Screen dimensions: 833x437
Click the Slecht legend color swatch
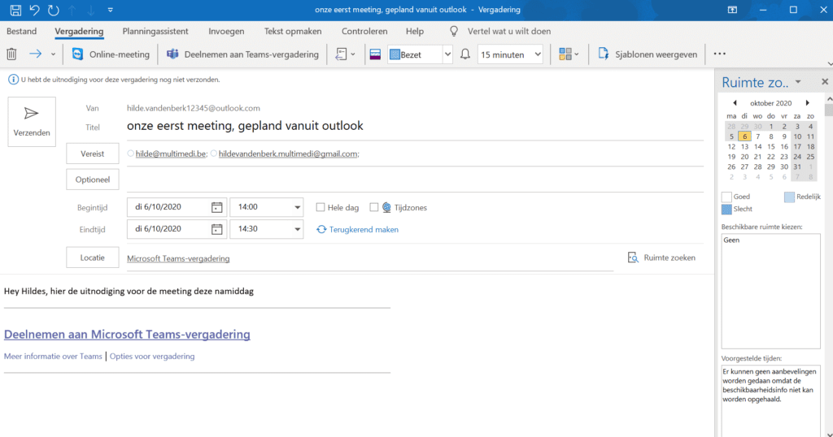coord(726,209)
